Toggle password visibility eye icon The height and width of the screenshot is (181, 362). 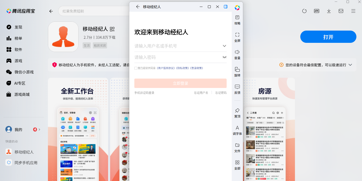[224, 57]
